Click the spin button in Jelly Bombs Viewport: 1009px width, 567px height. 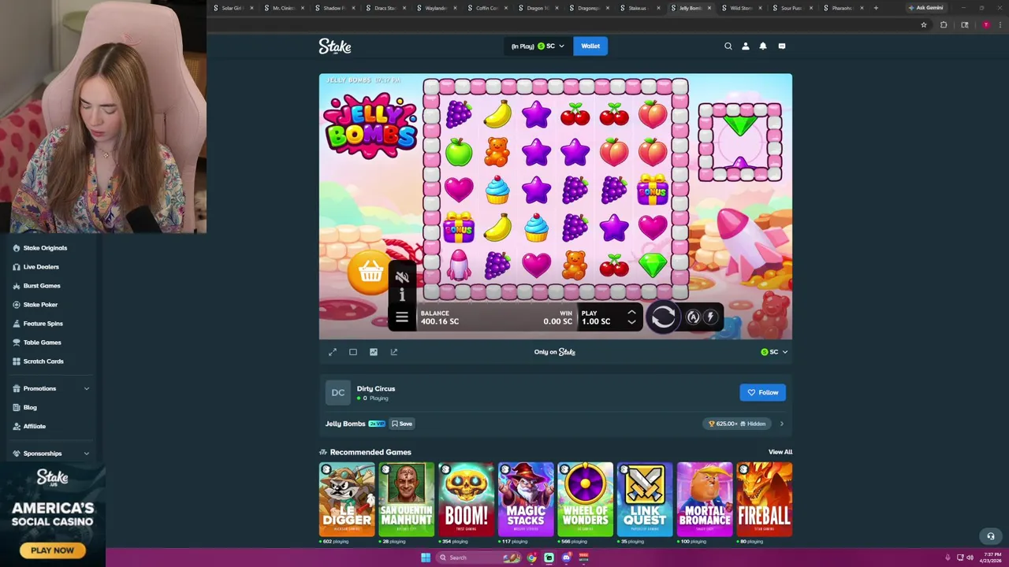(x=663, y=317)
